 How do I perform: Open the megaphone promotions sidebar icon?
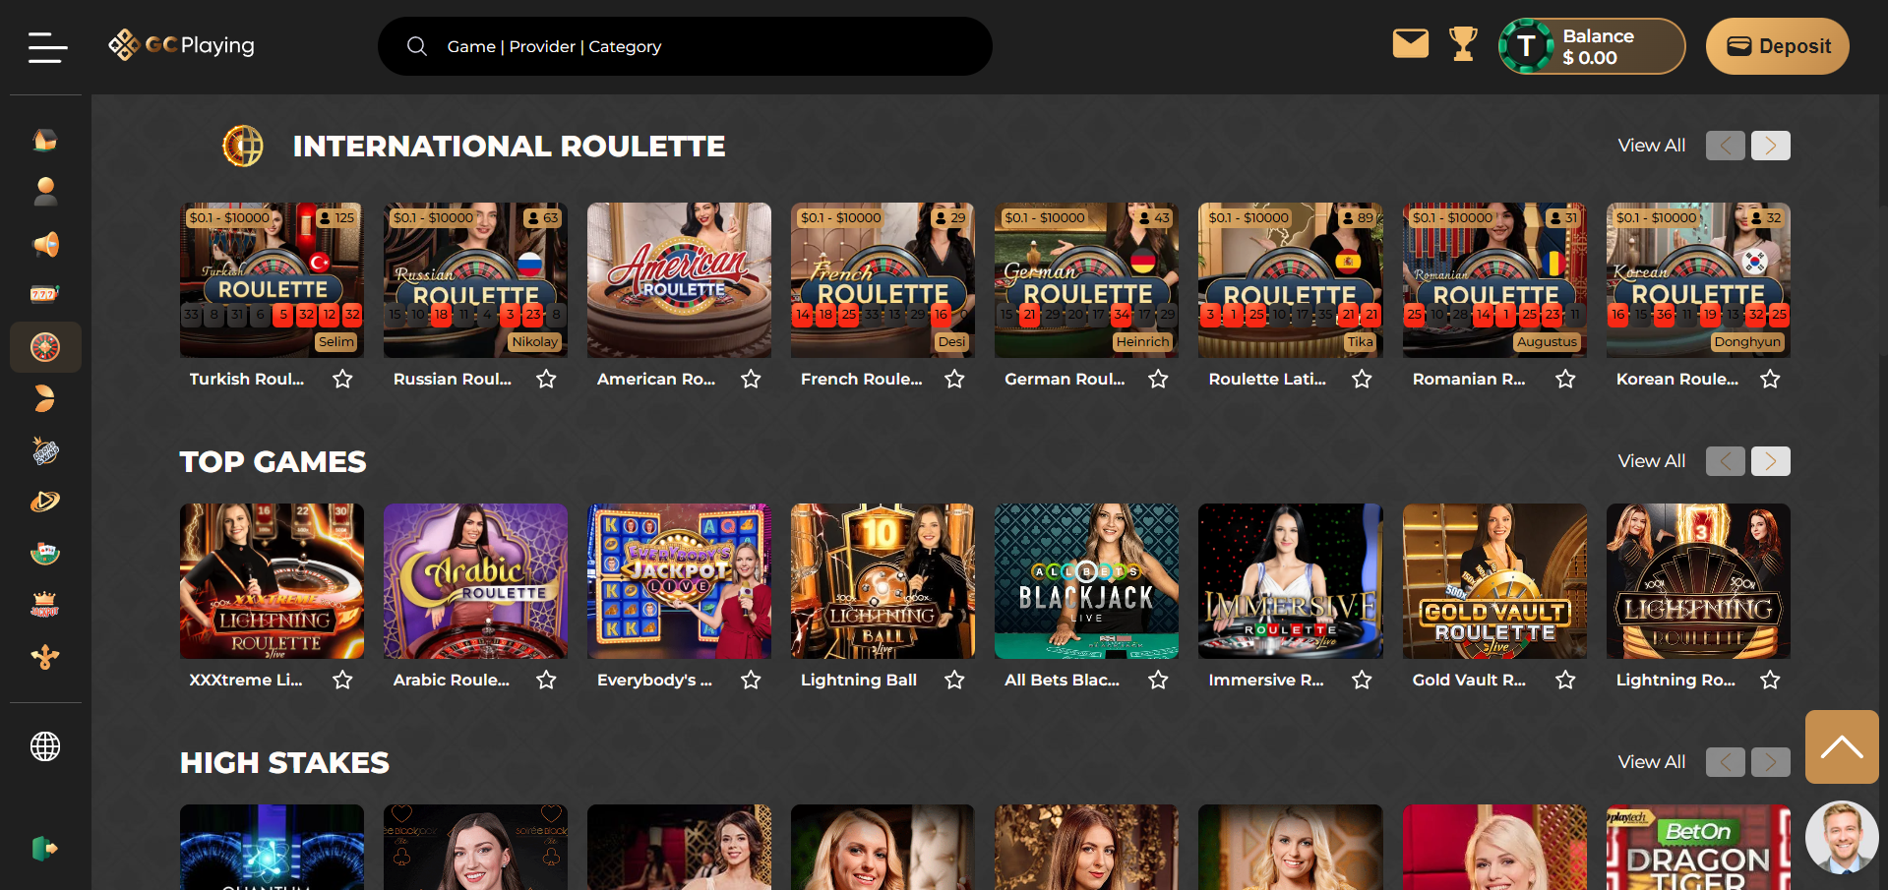[45, 244]
